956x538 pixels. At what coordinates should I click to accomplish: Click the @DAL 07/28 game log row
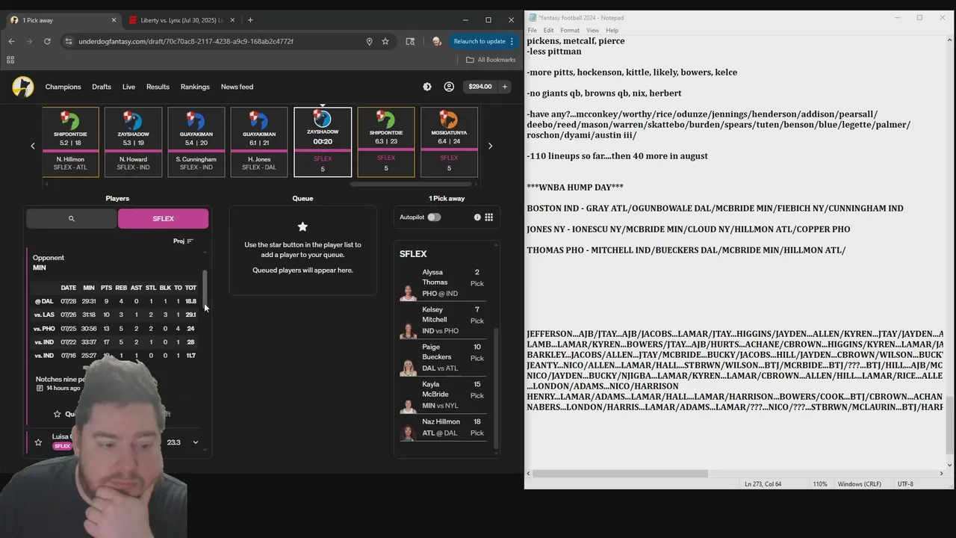(115, 301)
